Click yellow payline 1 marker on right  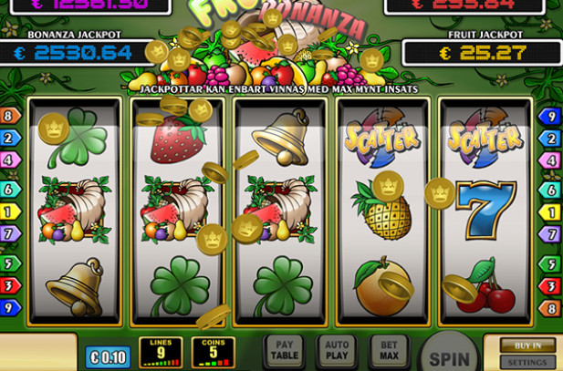(550, 212)
